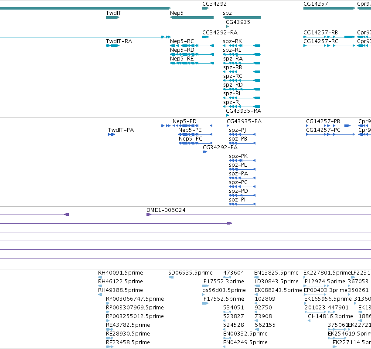Open the Nep5-PD protein label
The height and width of the screenshot is (349, 371).
tap(184, 121)
